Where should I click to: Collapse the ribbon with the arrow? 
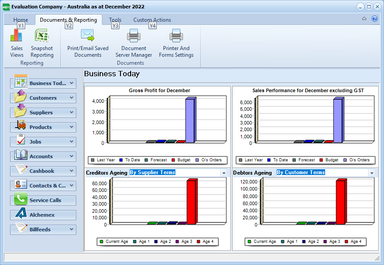pyautogui.click(x=364, y=19)
